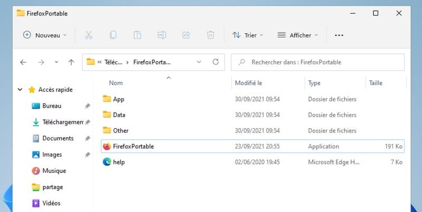This screenshot has height=212, width=422.
Task: Sort files by Modifié le column
Action: pos(248,83)
